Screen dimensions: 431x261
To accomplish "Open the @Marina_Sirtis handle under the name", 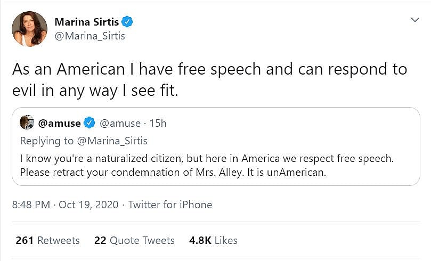I will click(90, 36).
